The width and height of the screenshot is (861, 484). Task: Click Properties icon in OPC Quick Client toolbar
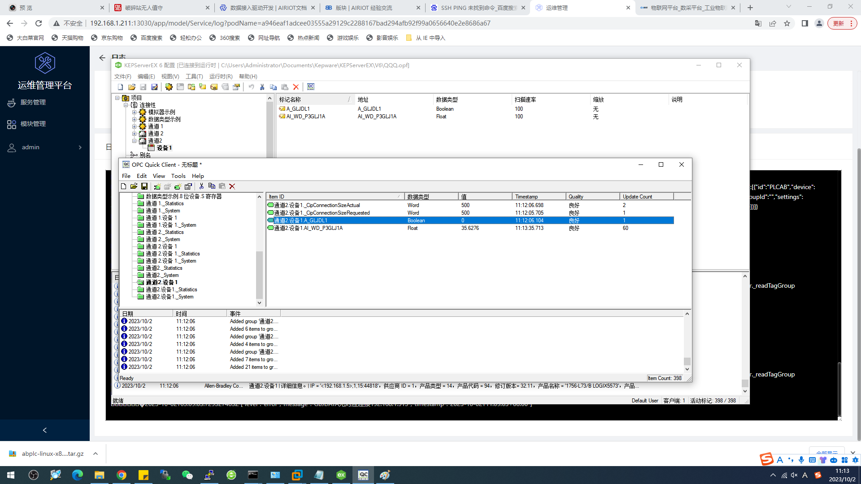[x=188, y=186]
